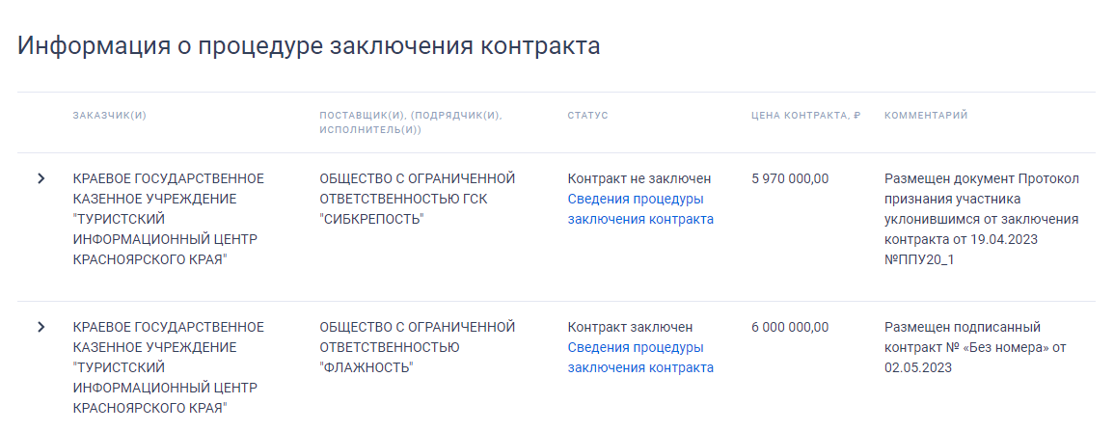Select customer name in the ФЛАЖНОСТЬ row
Viewport: 1114px width, 431px height.
168,367
